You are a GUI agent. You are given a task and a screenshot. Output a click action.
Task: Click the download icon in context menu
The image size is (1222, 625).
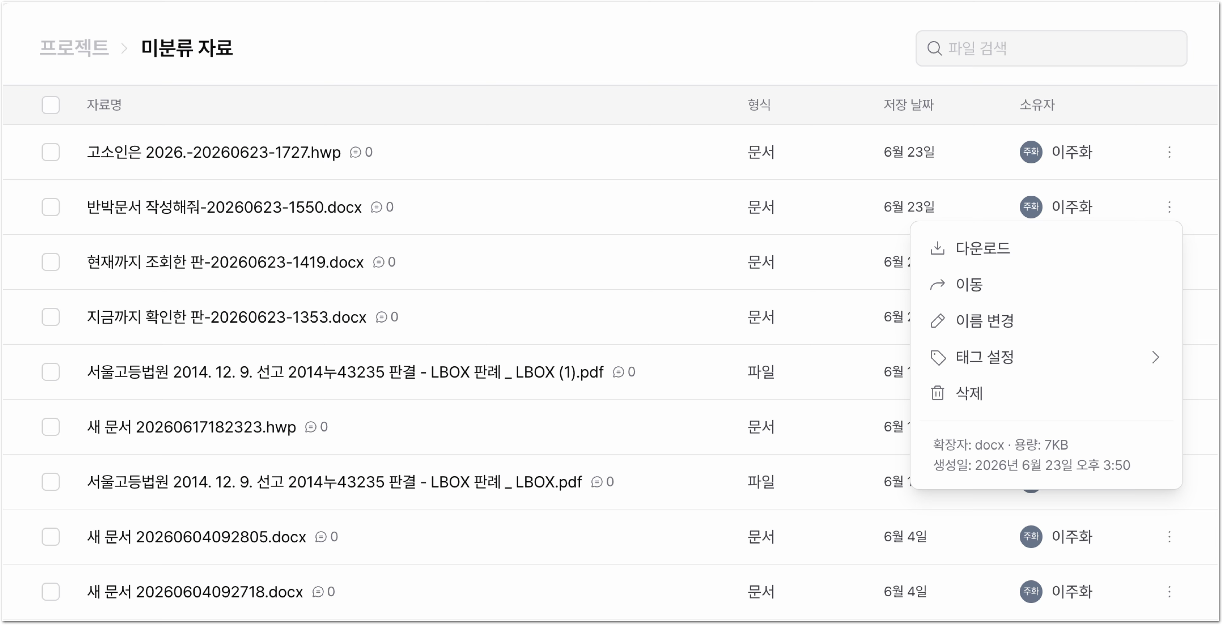937,248
